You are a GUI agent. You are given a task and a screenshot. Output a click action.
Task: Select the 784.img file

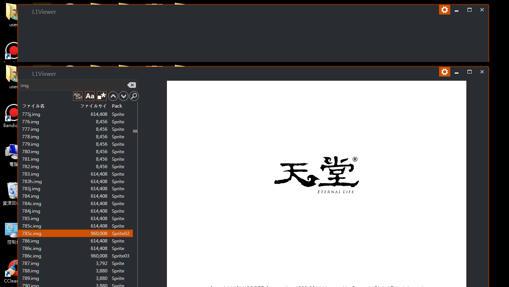click(x=75, y=196)
